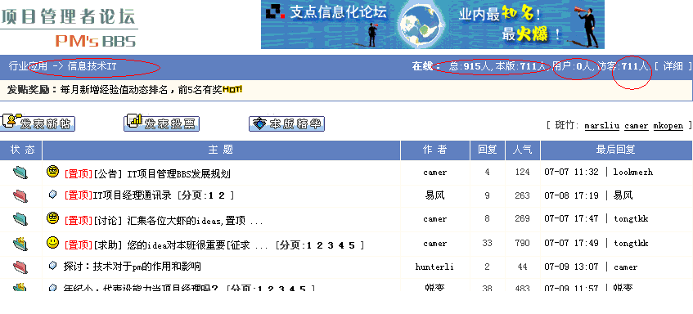This screenshot has width=693, height=314.
Task: Click hot folder icon of 您的idea row
Action: (20, 243)
